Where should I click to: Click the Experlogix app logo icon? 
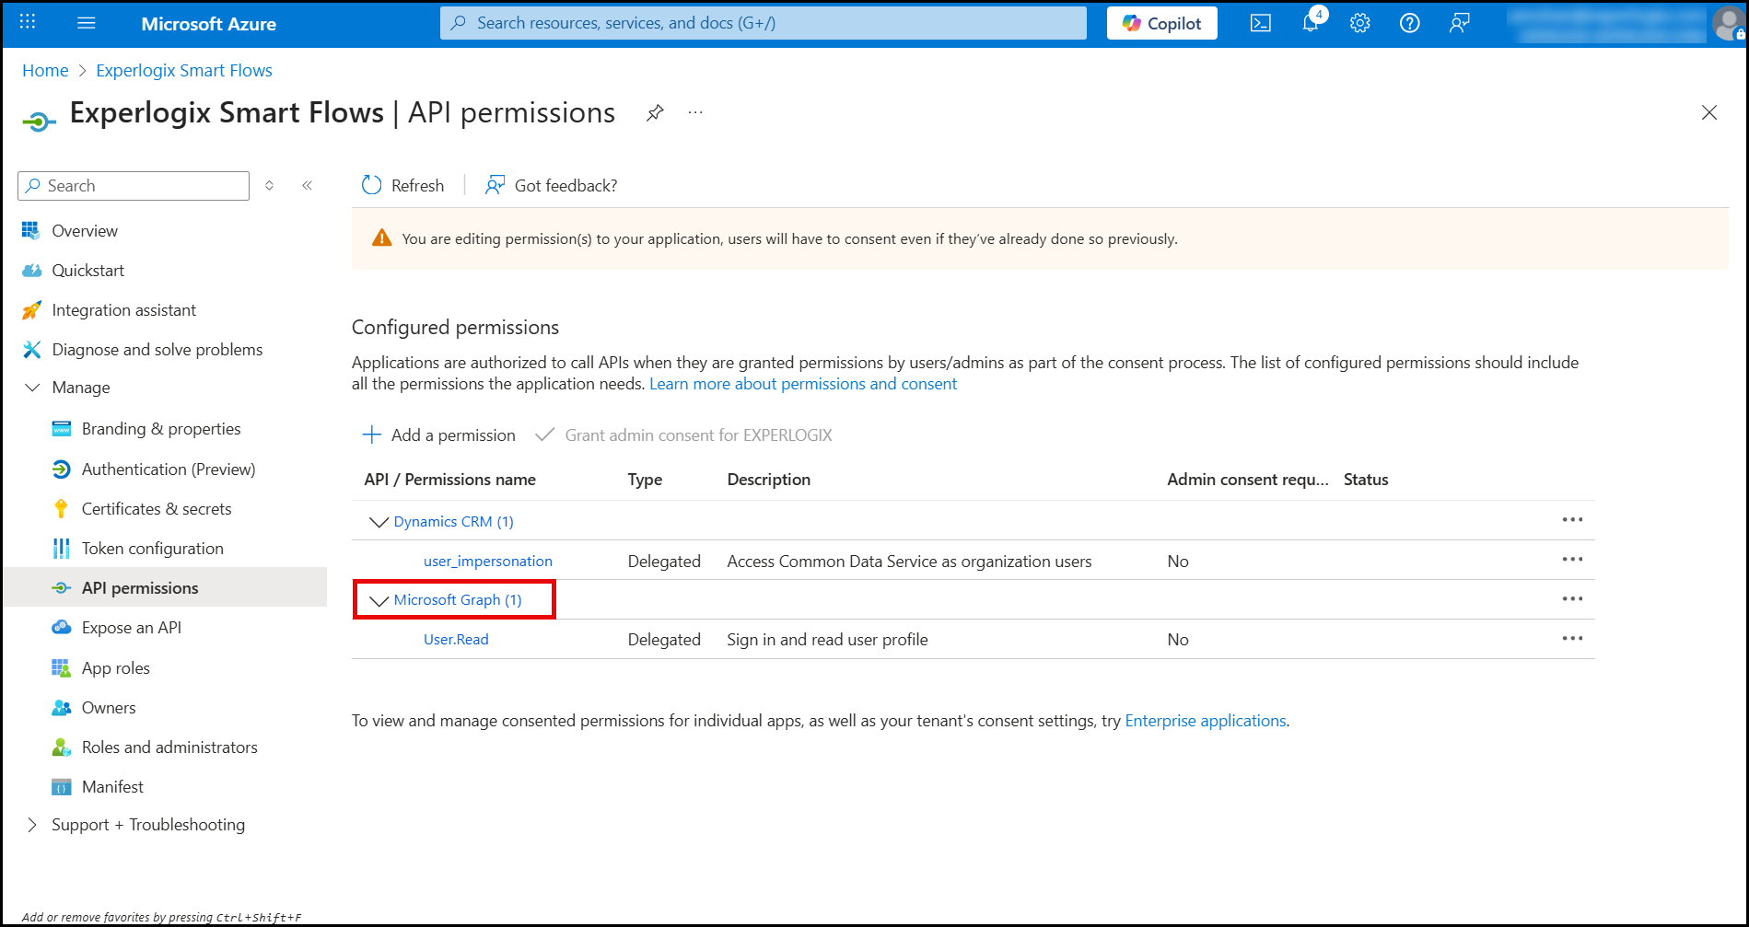[39, 121]
